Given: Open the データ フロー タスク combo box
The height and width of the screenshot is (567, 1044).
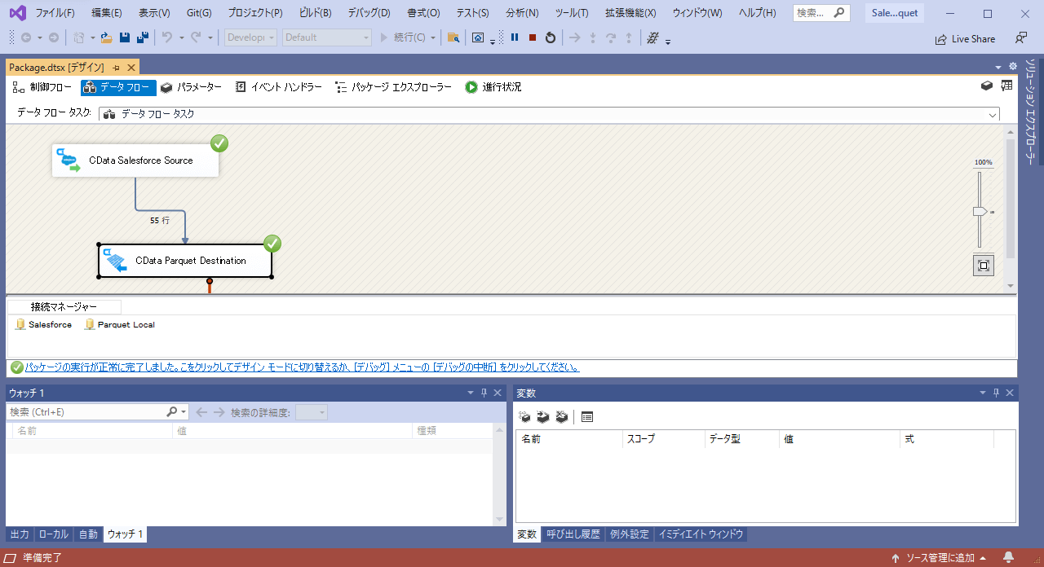Looking at the screenshot, I should 550,114.
